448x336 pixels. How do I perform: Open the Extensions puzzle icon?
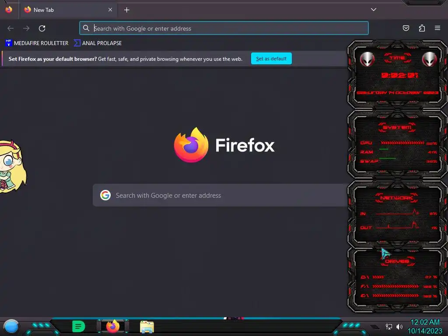422,28
